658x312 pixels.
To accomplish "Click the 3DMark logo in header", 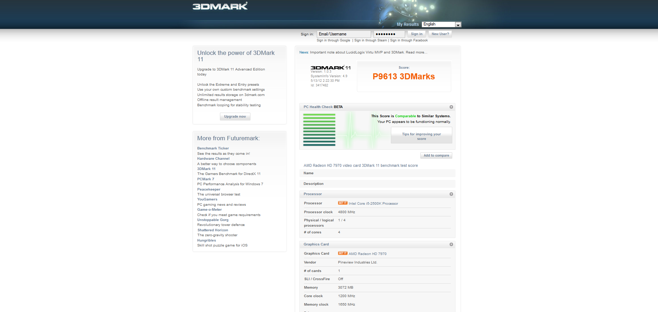I will pyautogui.click(x=220, y=6).
